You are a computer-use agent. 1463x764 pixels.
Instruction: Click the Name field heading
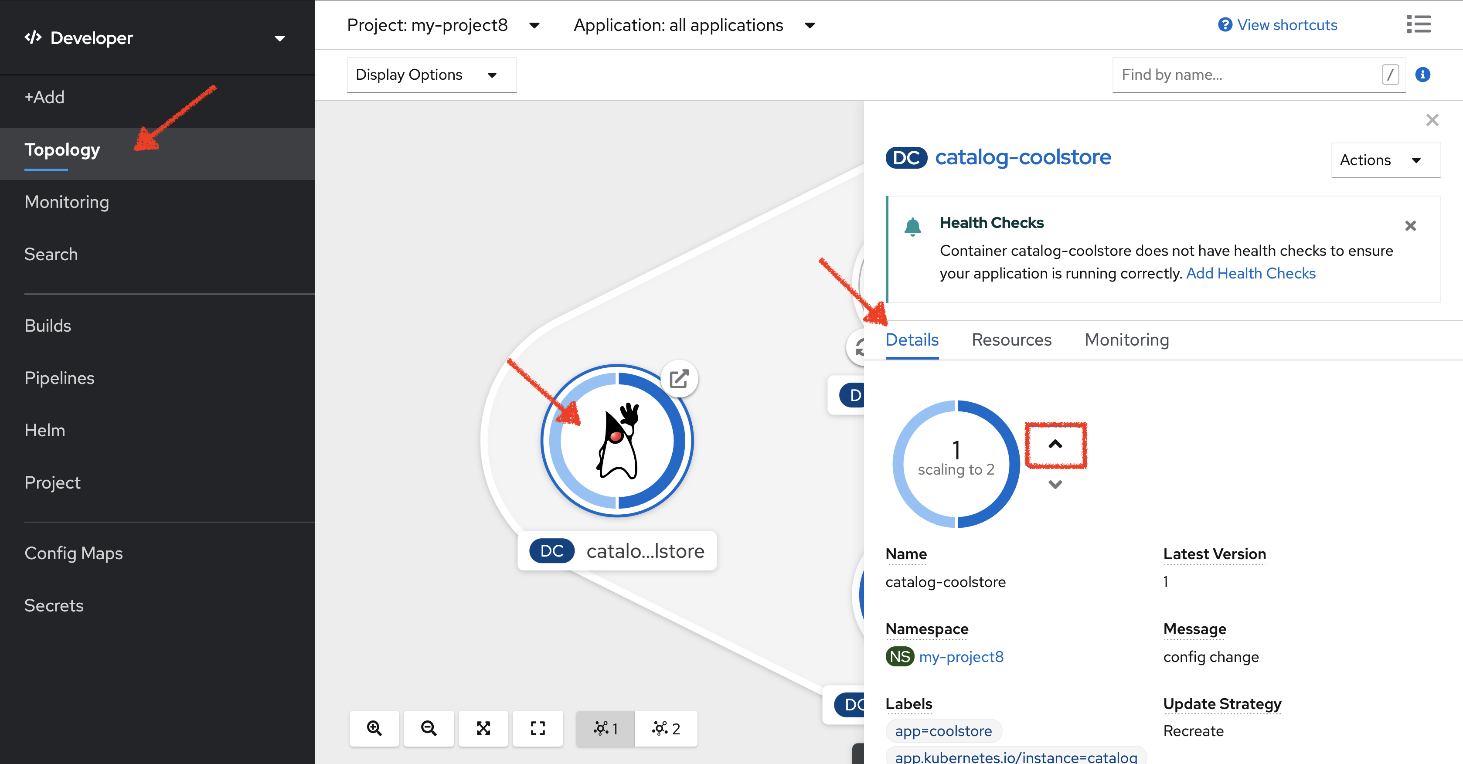point(906,554)
